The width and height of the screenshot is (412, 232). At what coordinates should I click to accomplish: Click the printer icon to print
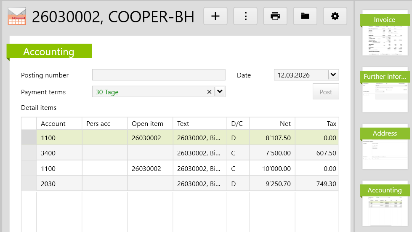(275, 16)
